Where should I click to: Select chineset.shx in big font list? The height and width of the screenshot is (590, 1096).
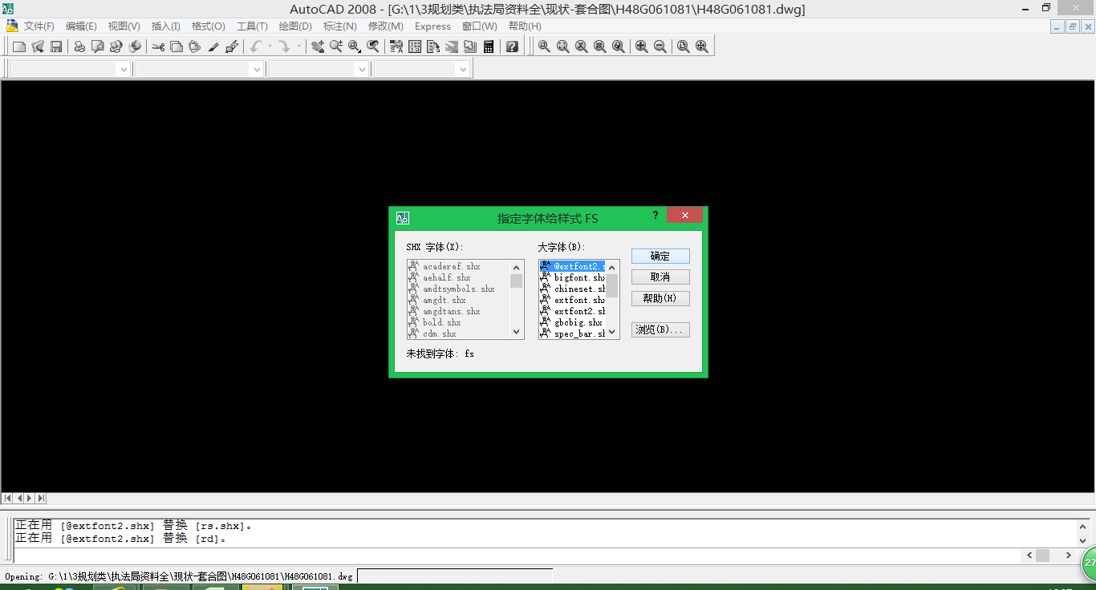pos(573,289)
